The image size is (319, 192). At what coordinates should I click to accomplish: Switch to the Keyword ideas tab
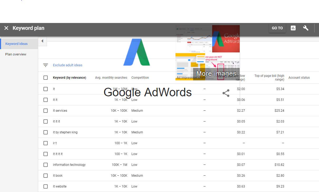click(16, 44)
